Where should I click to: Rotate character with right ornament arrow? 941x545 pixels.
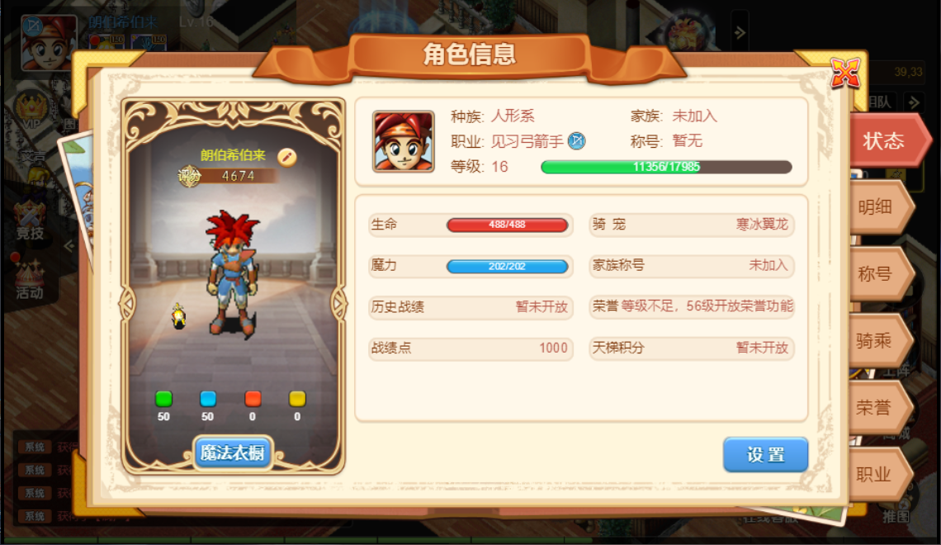click(339, 305)
